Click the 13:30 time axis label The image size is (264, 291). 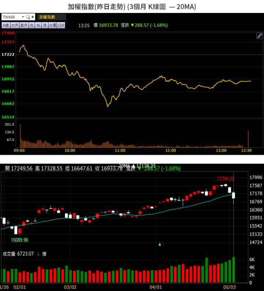(246, 151)
